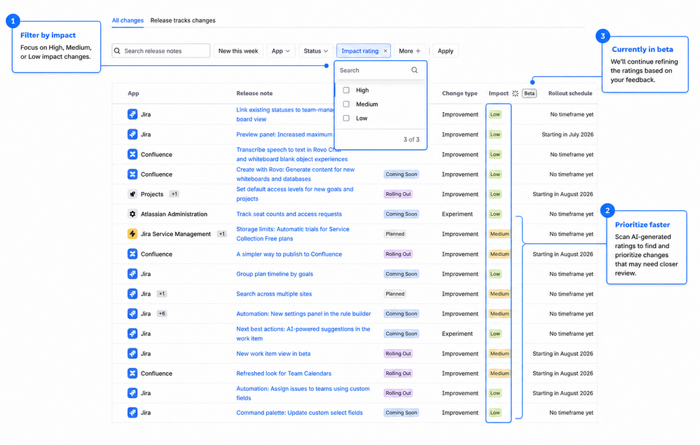Click Medium impact tag in Jira Service Management row

tap(500, 234)
